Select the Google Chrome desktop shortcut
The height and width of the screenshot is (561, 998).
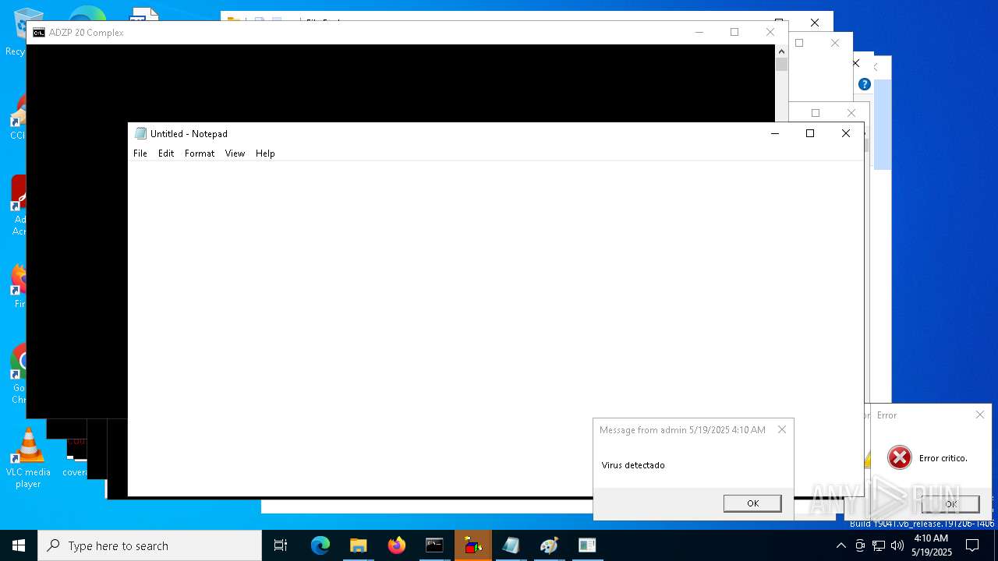click(x=18, y=374)
